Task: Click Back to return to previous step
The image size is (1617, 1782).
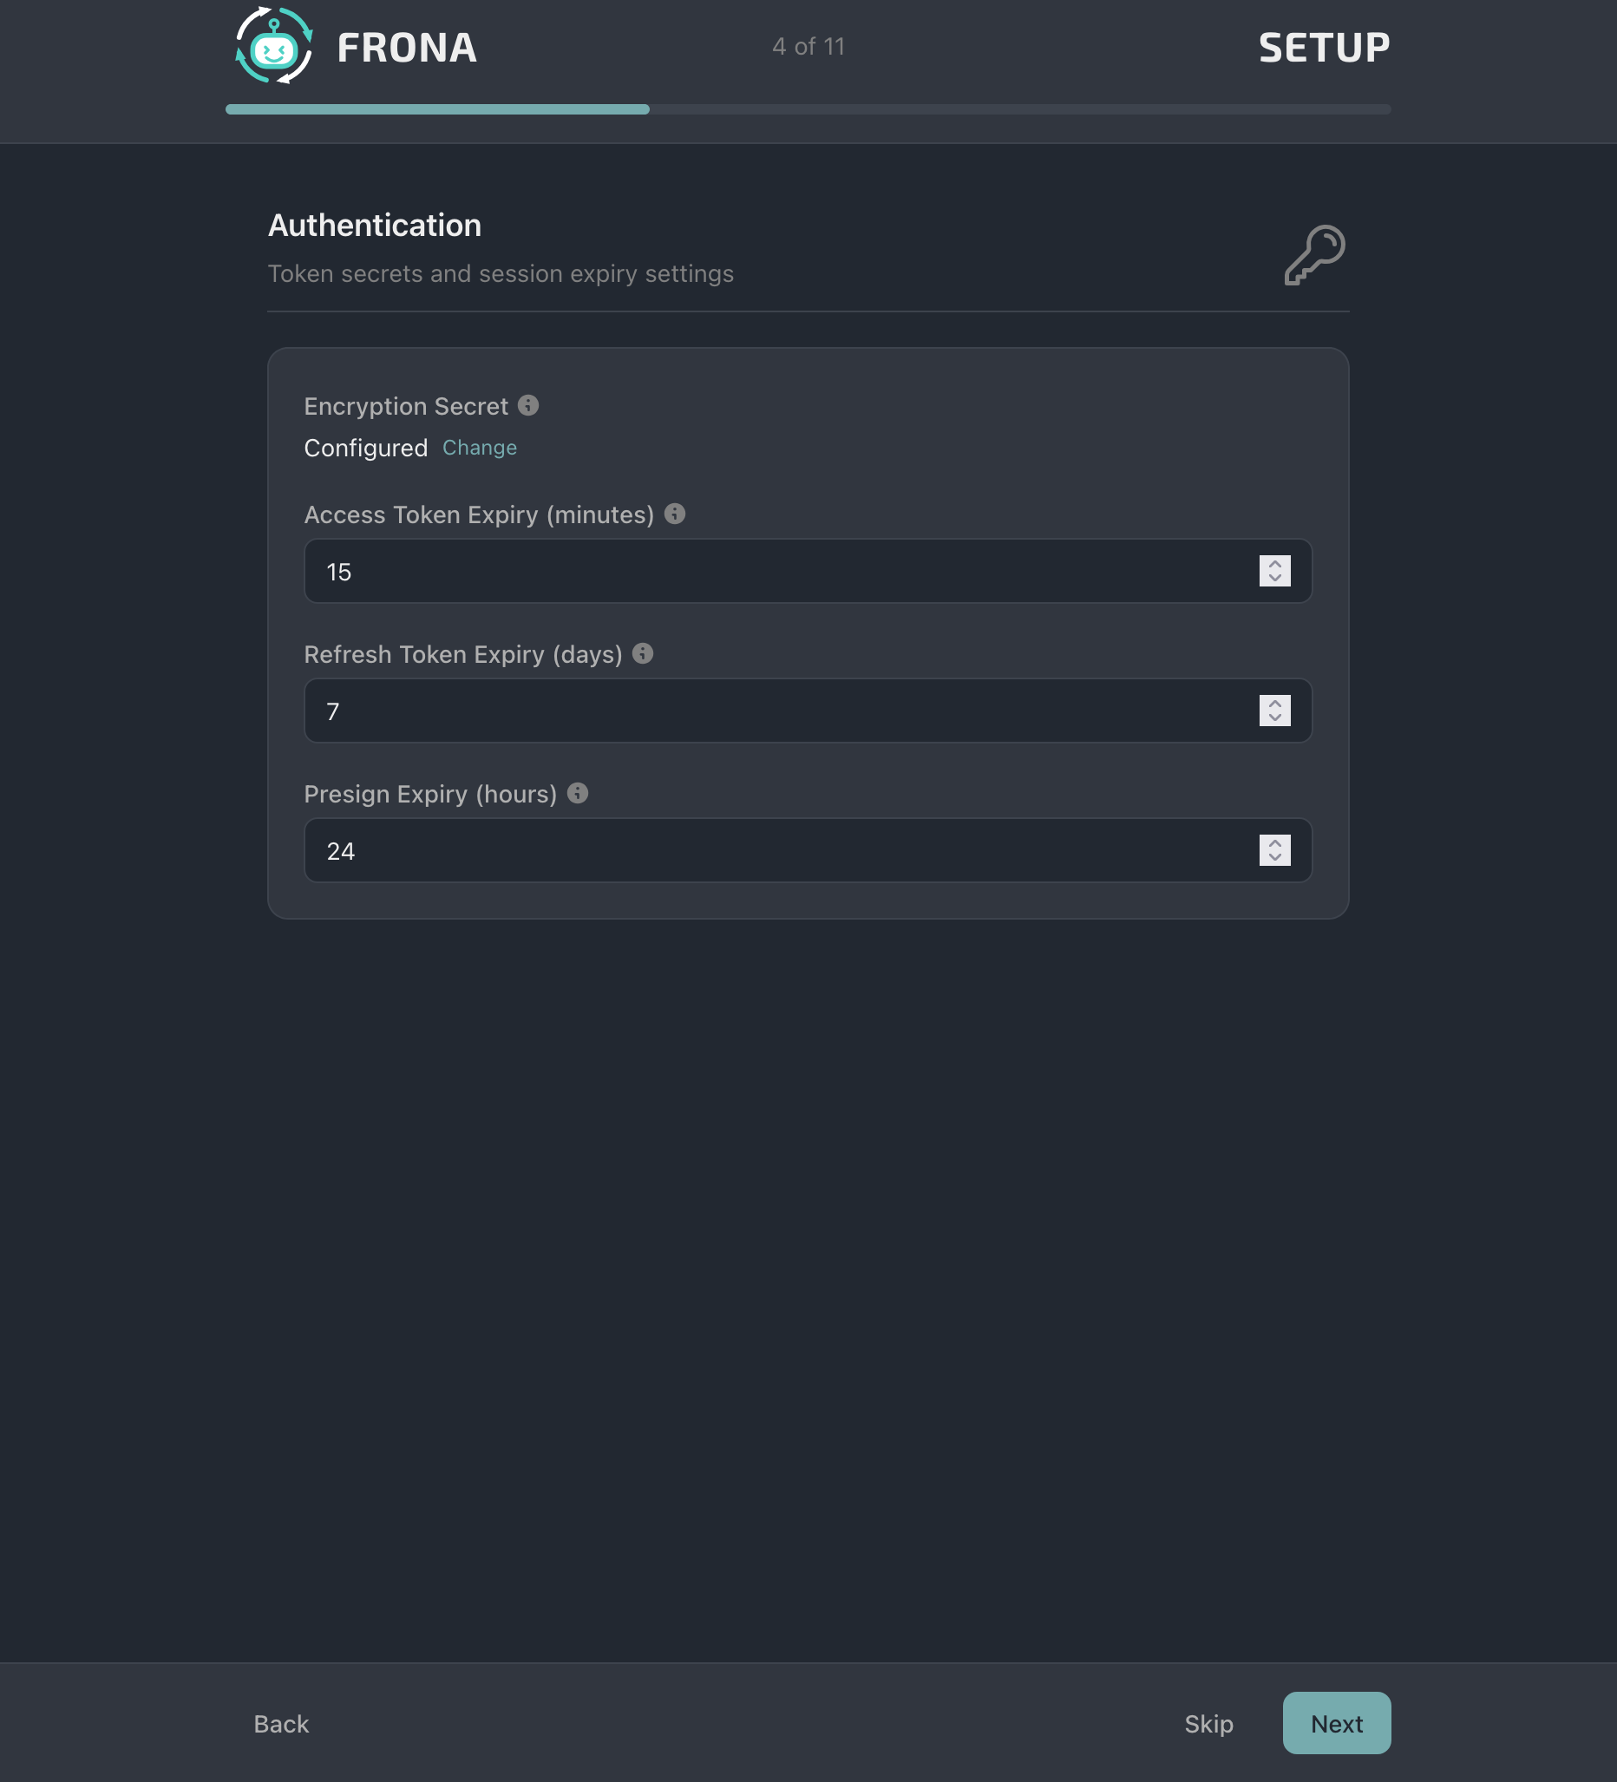Action: 280,1724
